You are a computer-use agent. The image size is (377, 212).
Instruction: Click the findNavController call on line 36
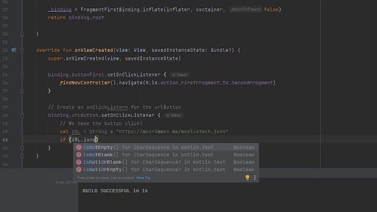pos(85,82)
